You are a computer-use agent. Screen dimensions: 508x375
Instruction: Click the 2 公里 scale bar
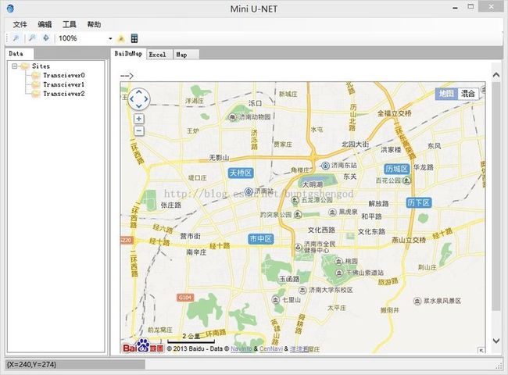(x=191, y=338)
